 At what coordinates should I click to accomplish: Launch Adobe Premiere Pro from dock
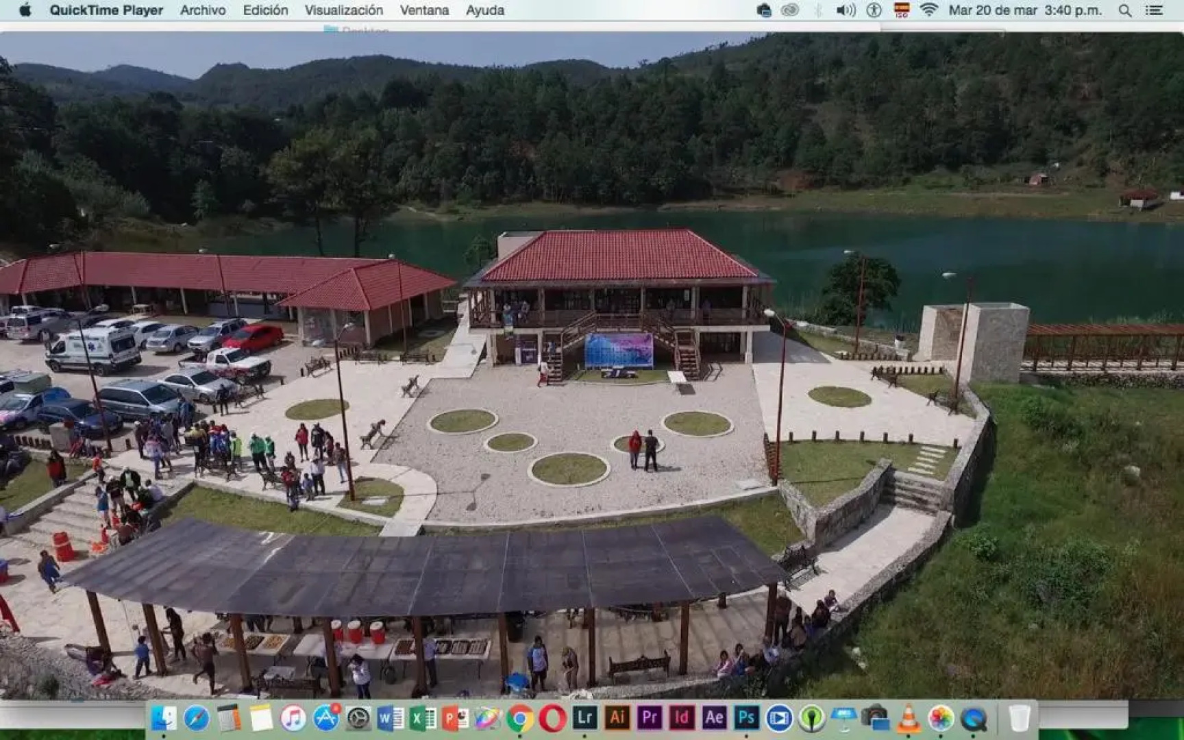[x=649, y=717]
